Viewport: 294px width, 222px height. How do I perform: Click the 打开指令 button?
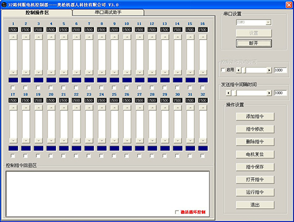pos(255,179)
